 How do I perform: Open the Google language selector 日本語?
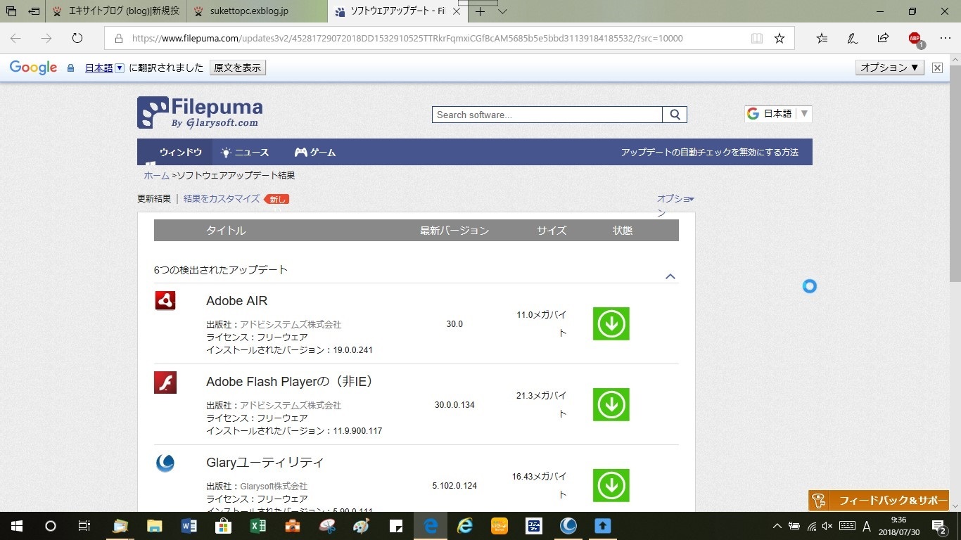778,114
